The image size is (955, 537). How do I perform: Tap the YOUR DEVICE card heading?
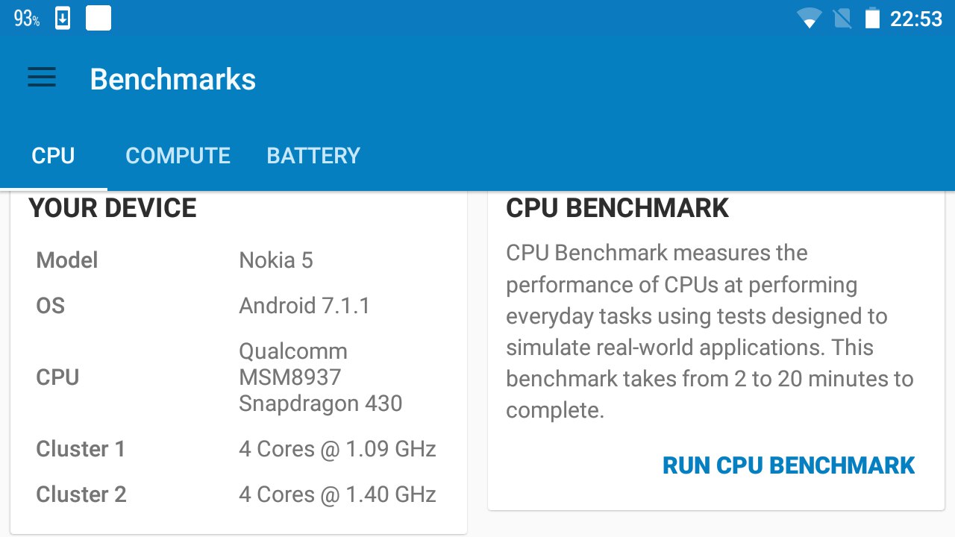[113, 209]
